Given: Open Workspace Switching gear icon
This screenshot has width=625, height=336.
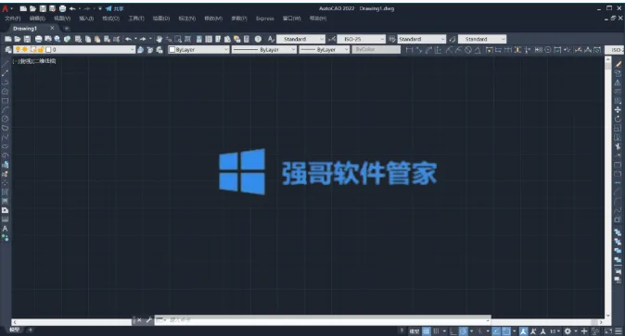Looking at the screenshot, I should [x=568, y=331].
